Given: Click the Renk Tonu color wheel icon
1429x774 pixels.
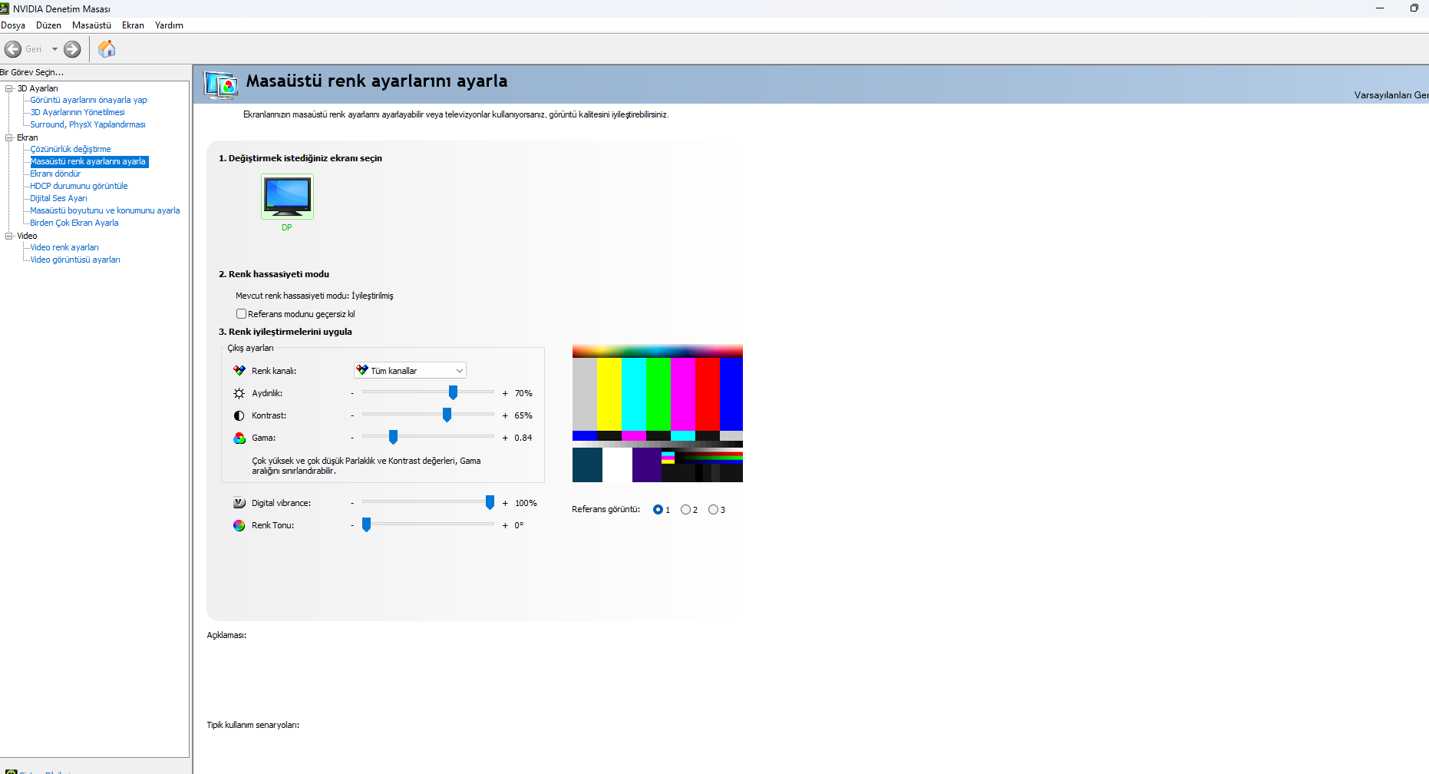Looking at the screenshot, I should [x=239, y=525].
